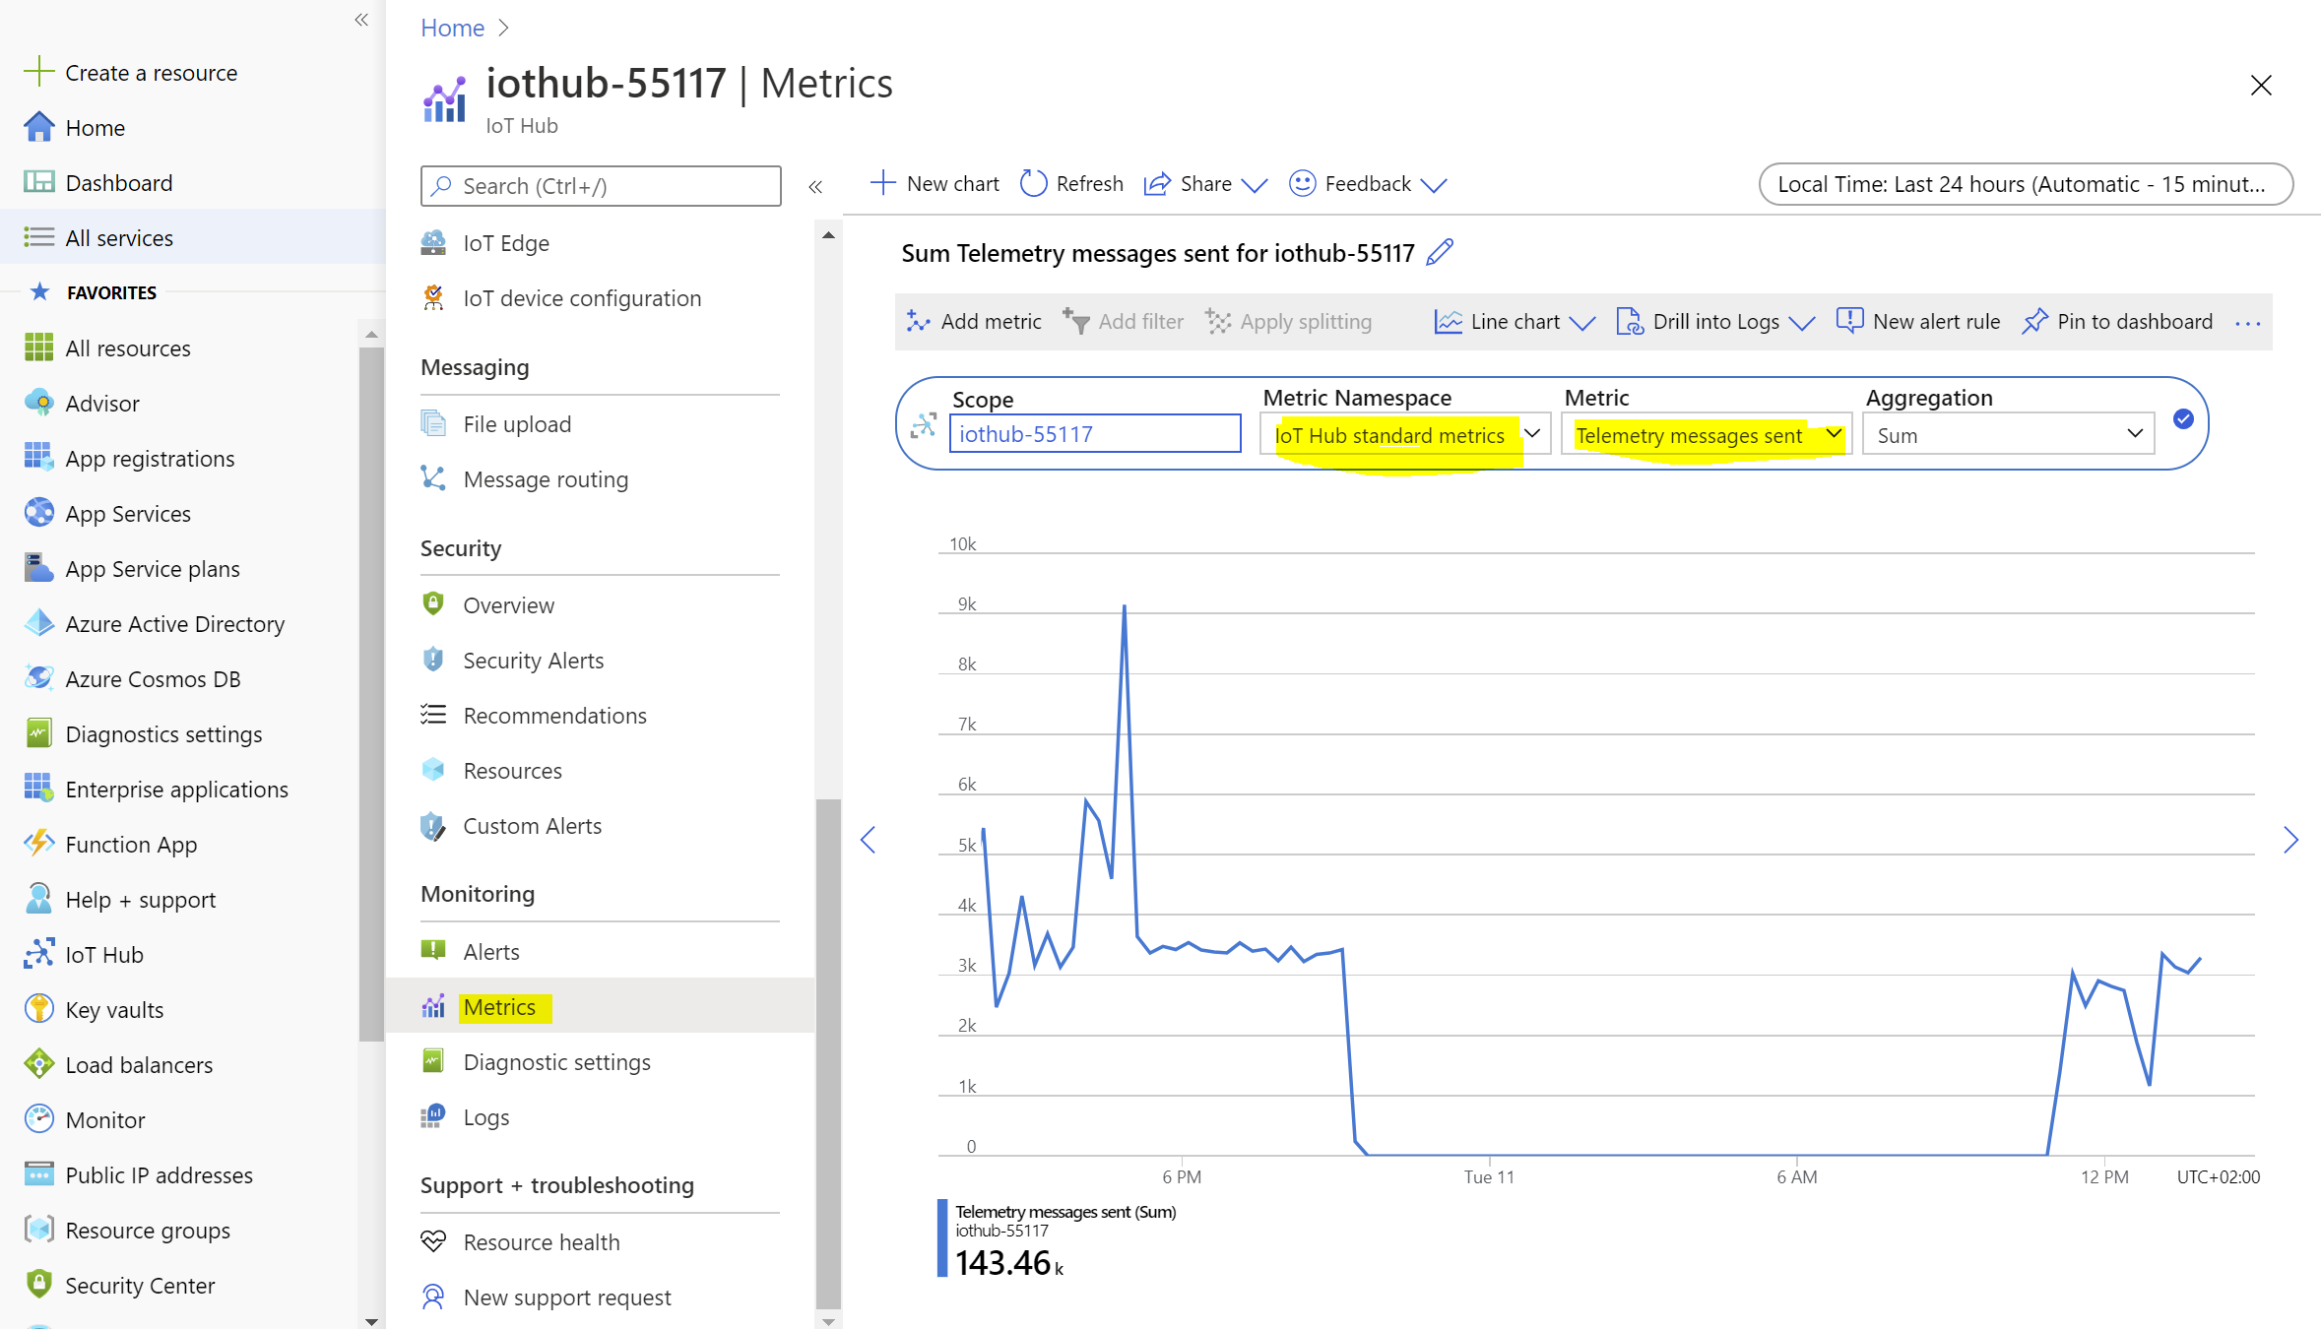Open New support request
Screen dimensions: 2321x1329
click(567, 1297)
